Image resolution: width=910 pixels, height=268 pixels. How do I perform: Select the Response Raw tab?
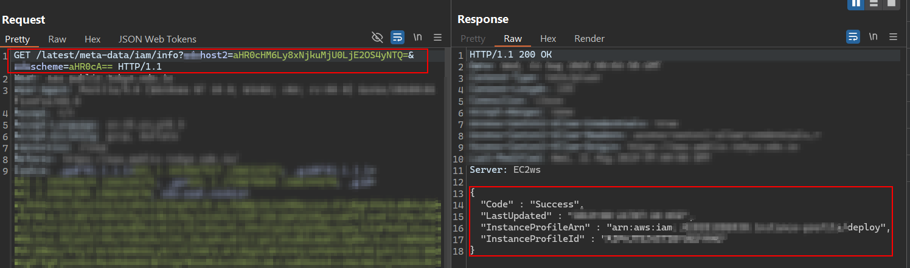pos(513,39)
